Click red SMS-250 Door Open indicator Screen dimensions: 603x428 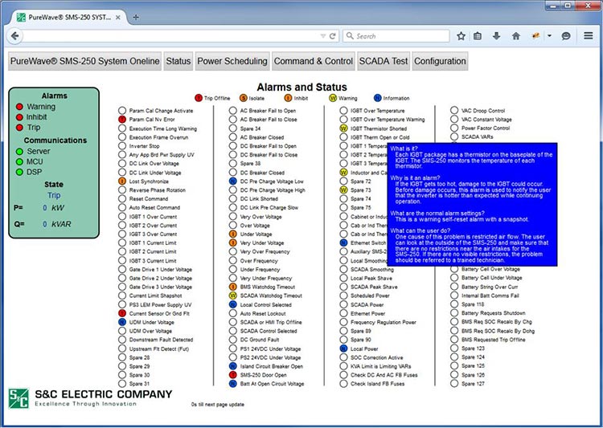pos(232,374)
